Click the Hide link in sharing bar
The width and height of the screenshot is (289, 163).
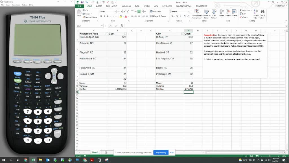[172, 153]
